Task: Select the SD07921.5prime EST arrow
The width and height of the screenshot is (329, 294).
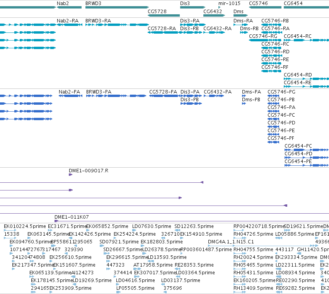Action: (x=102, y=246)
